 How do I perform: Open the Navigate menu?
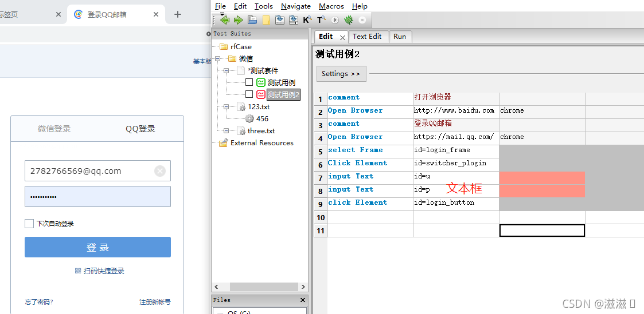(296, 6)
